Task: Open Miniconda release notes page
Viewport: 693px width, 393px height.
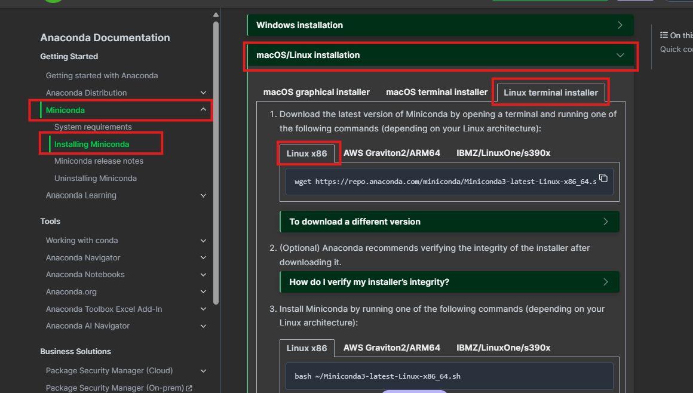Action: [99, 161]
